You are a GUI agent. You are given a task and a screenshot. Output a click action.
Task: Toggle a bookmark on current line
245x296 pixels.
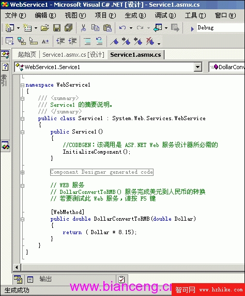[114, 41]
